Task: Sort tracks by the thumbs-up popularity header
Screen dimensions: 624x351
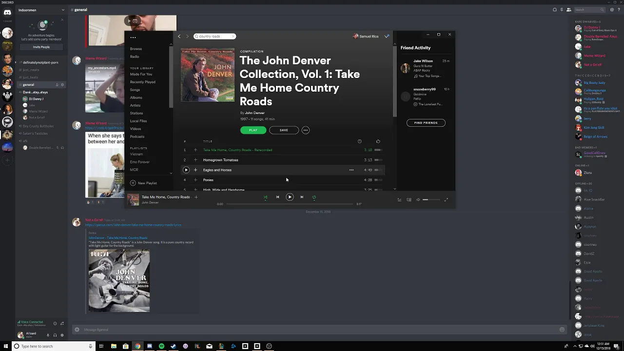Action: point(378,141)
